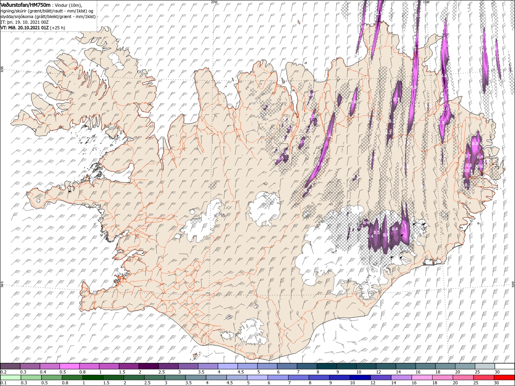Pick the rain legend swatch between 3 and 3.5
Screen dimensions: 515x386
pyautogui.click(x=175, y=378)
